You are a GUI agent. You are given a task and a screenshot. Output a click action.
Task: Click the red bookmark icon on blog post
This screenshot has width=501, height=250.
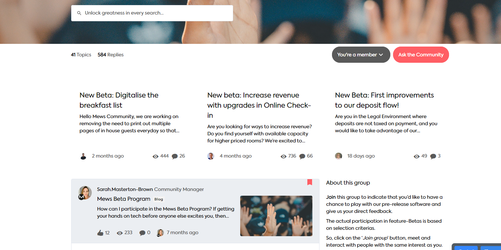tap(310, 182)
